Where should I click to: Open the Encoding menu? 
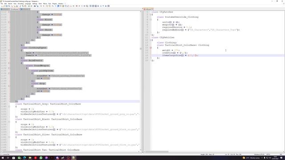pos(20,4)
